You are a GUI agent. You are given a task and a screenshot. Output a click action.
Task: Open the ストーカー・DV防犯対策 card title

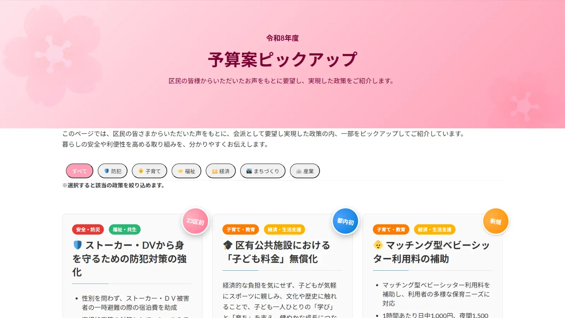point(130,259)
